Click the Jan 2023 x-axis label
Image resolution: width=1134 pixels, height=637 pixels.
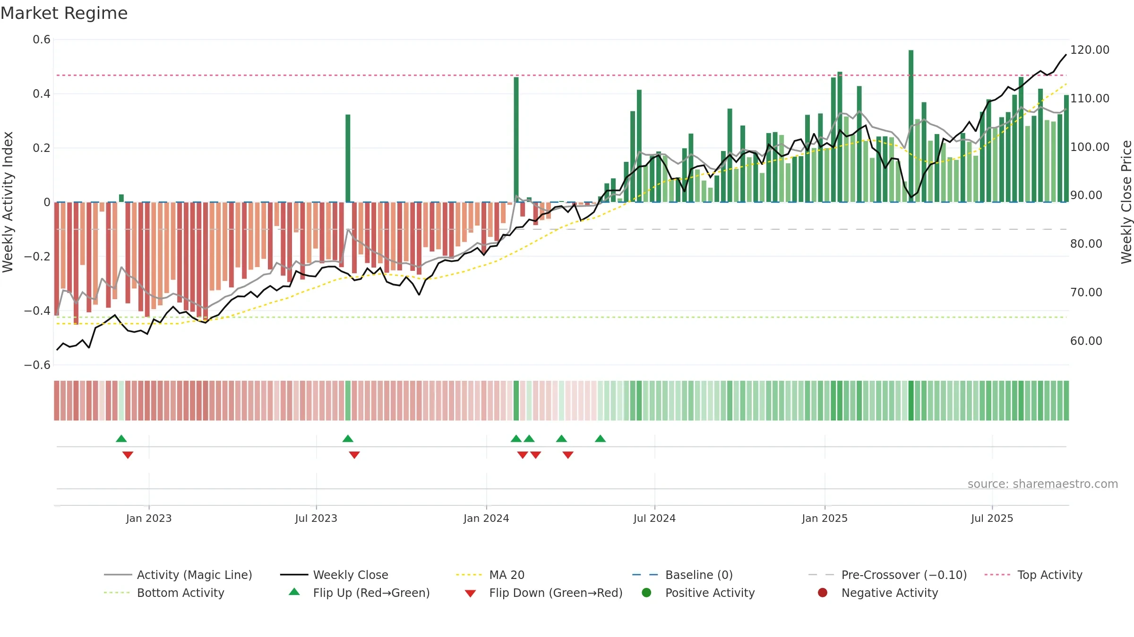click(x=149, y=518)
